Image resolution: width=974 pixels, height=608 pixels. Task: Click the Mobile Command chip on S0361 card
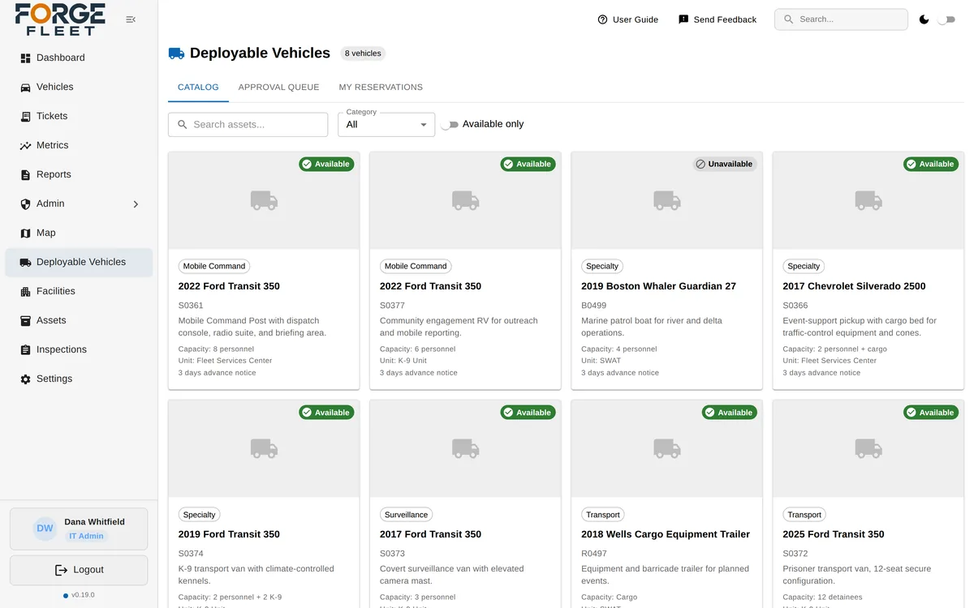(214, 266)
